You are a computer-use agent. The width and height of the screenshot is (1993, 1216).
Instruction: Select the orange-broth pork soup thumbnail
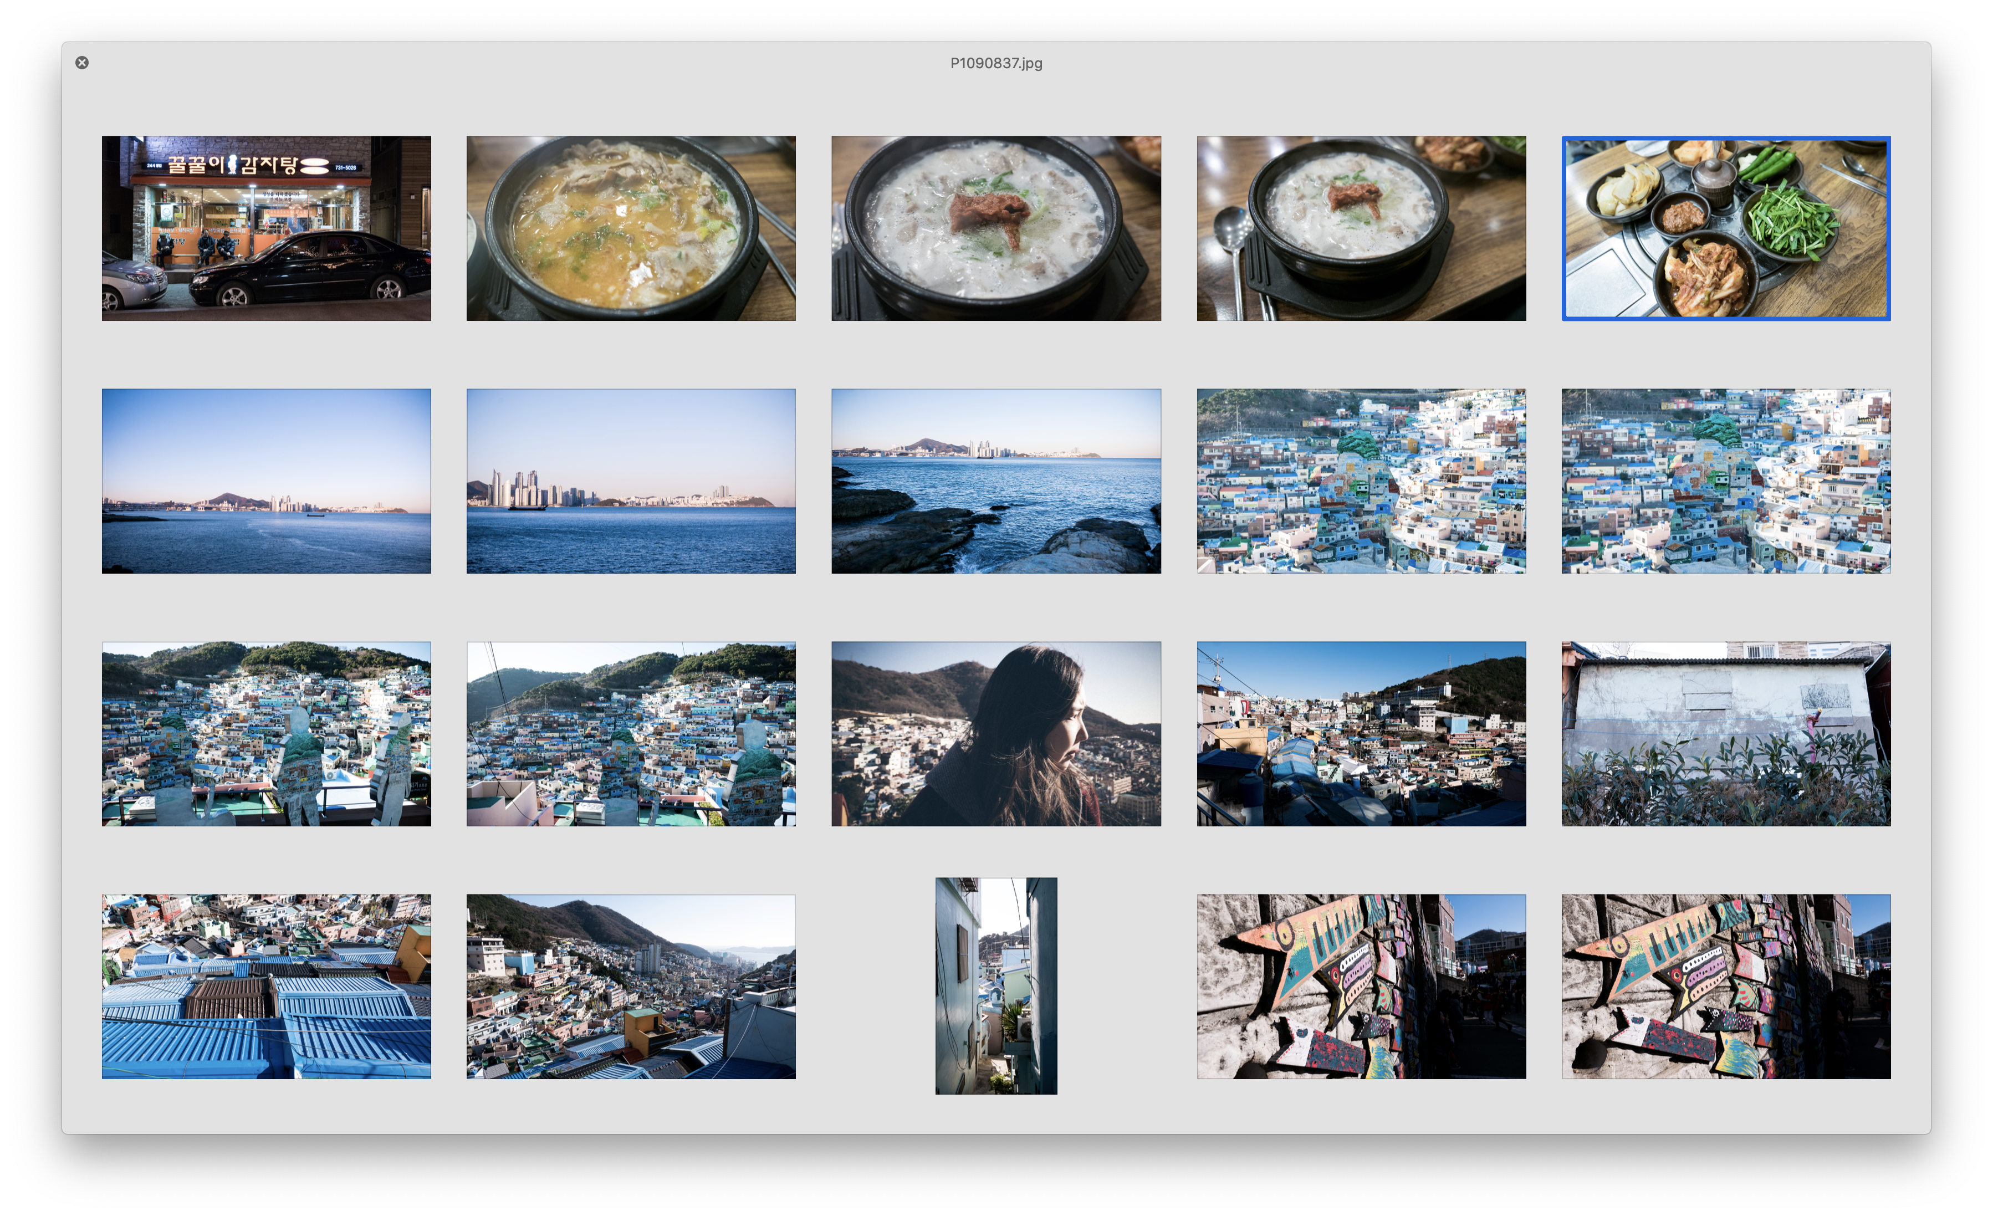(x=631, y=228)
